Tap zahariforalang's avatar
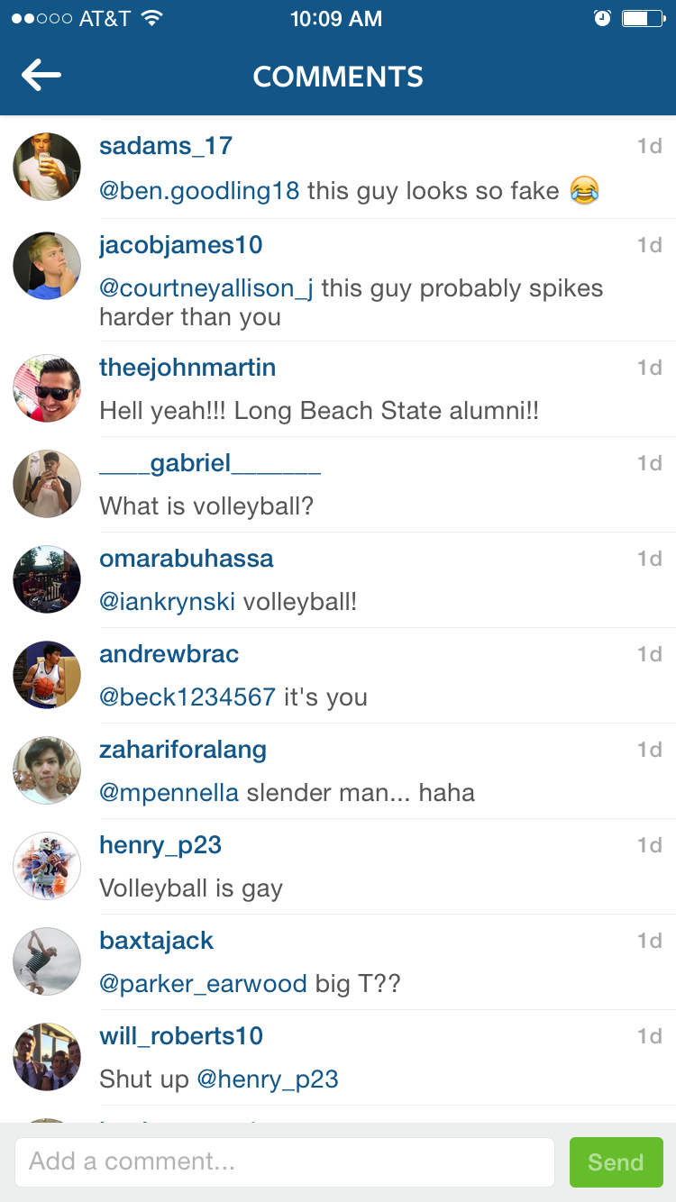 click(47, 770)
